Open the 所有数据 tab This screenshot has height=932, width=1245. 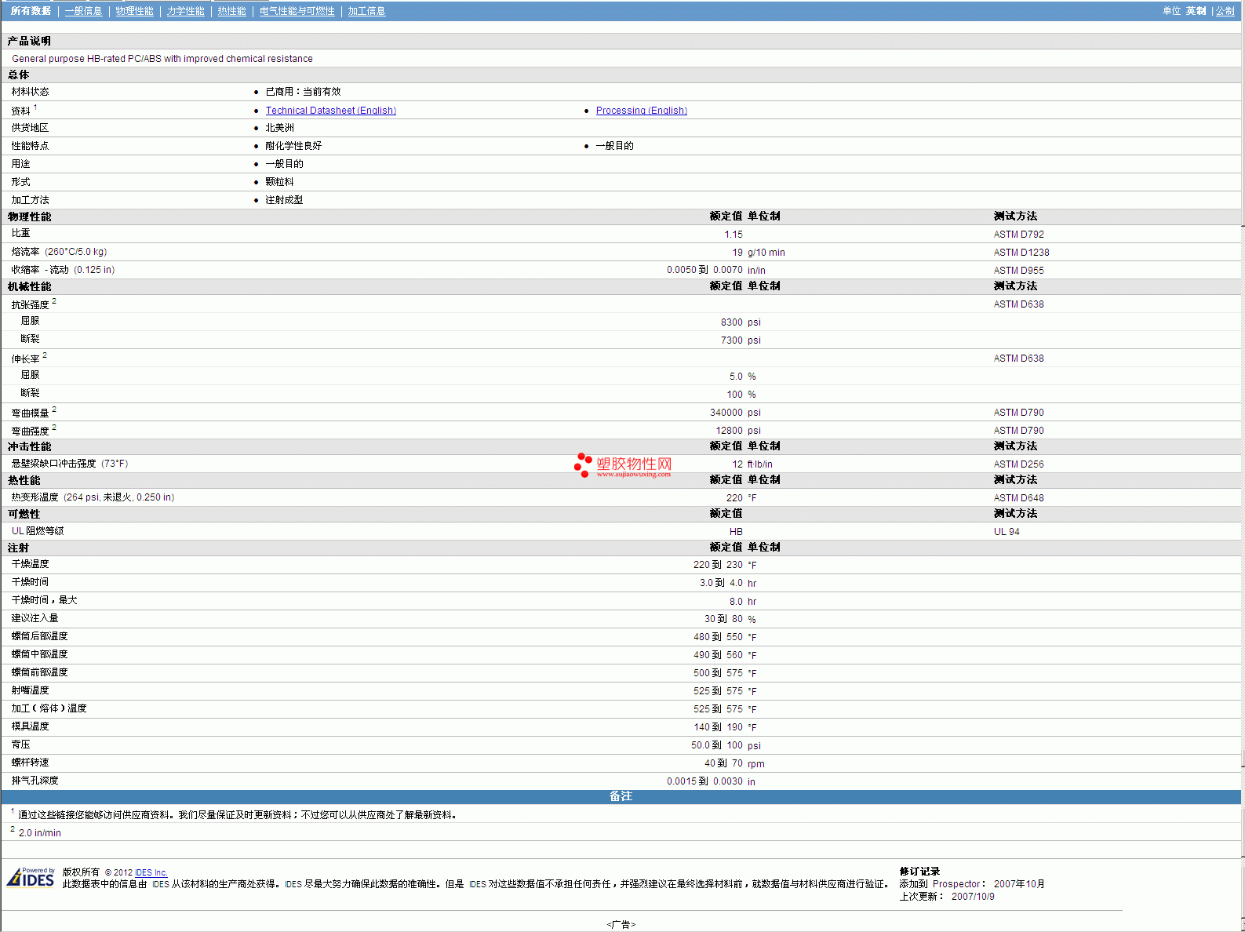31,11
